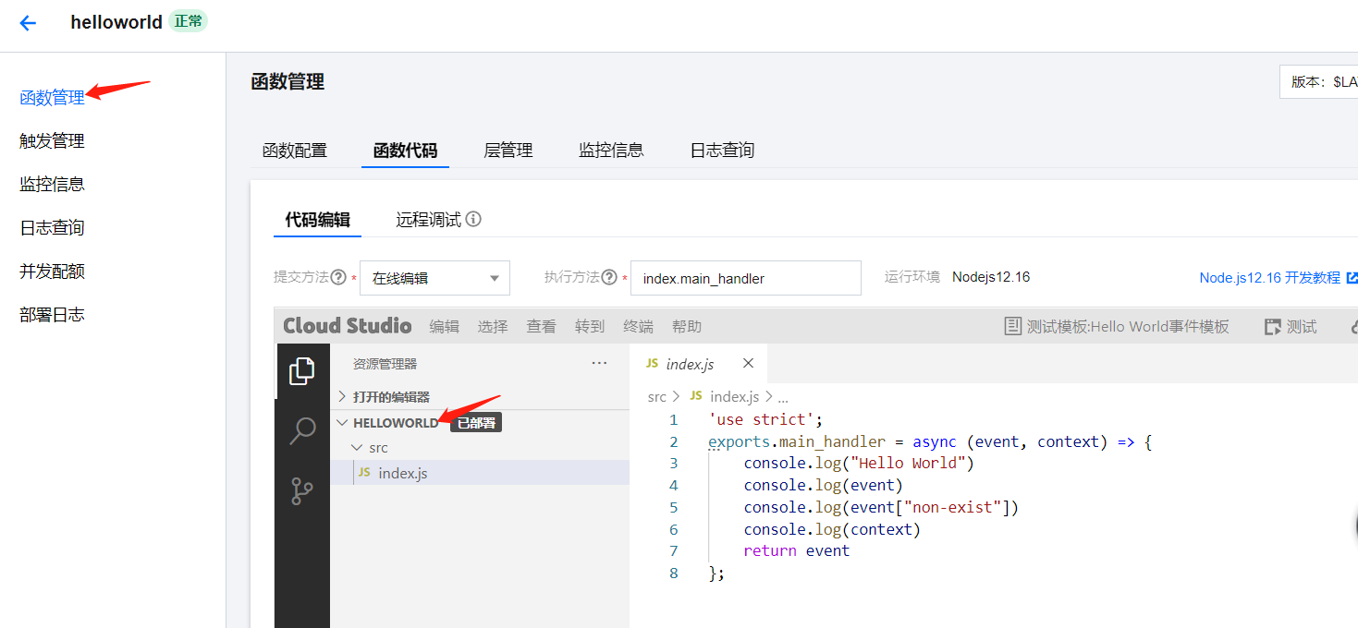Open the Cloud Studio 选择 menu
This screenshot has width=1358, height=628.
(x=493, y=326)
